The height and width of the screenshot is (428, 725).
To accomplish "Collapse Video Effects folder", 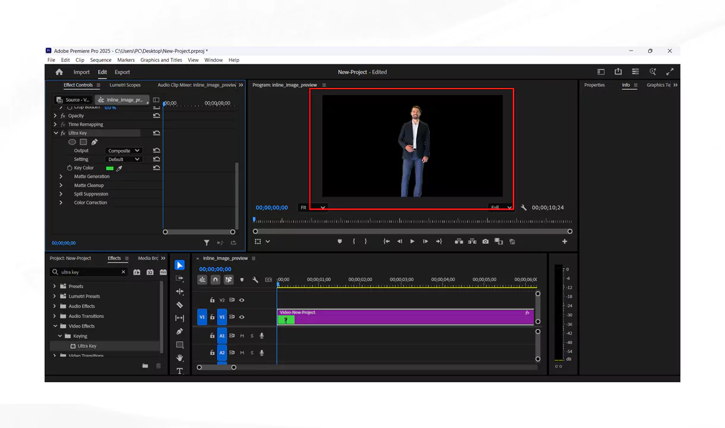I will coord(55,326).
